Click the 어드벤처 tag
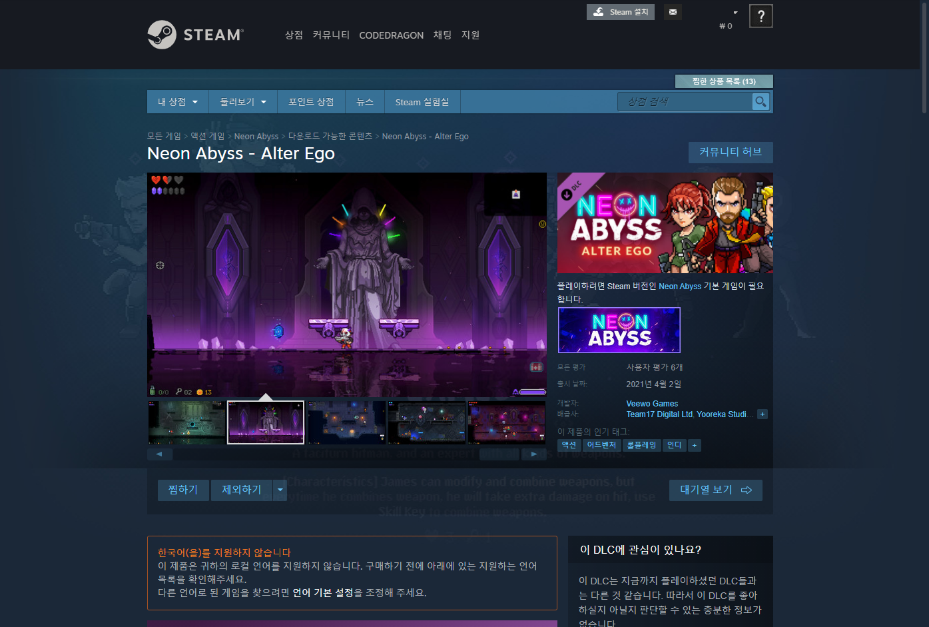 (x=602, y=445)
